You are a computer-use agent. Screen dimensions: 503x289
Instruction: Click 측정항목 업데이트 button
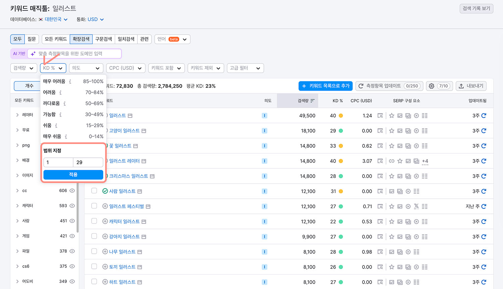pyautogui.click(x=389, y=86)
